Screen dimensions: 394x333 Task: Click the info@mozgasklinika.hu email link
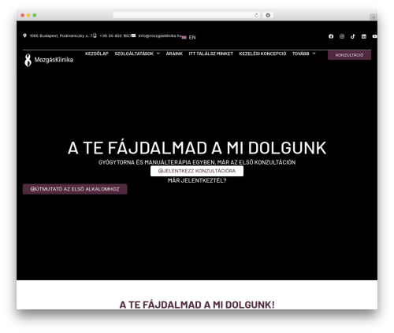tap(160, 35)
